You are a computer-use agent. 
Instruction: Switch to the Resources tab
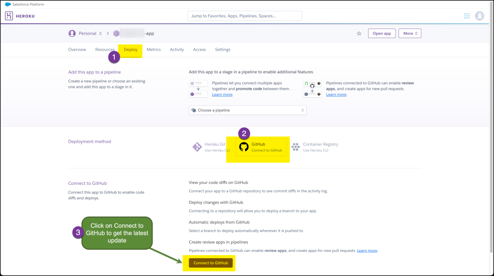(105, 50)
